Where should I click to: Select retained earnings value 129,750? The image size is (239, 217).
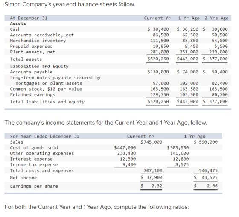point(160,94)
